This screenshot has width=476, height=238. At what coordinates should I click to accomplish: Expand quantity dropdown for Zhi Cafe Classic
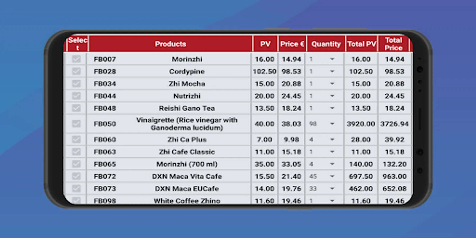[324, 152]
